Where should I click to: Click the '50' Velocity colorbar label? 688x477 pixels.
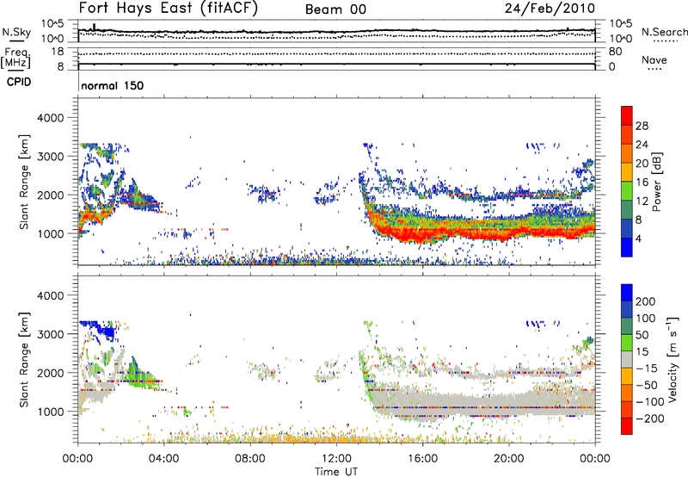642,335
